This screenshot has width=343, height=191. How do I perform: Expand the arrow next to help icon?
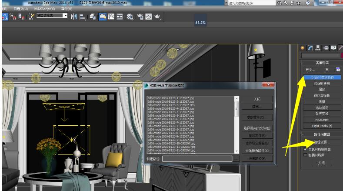pos(312,3)
